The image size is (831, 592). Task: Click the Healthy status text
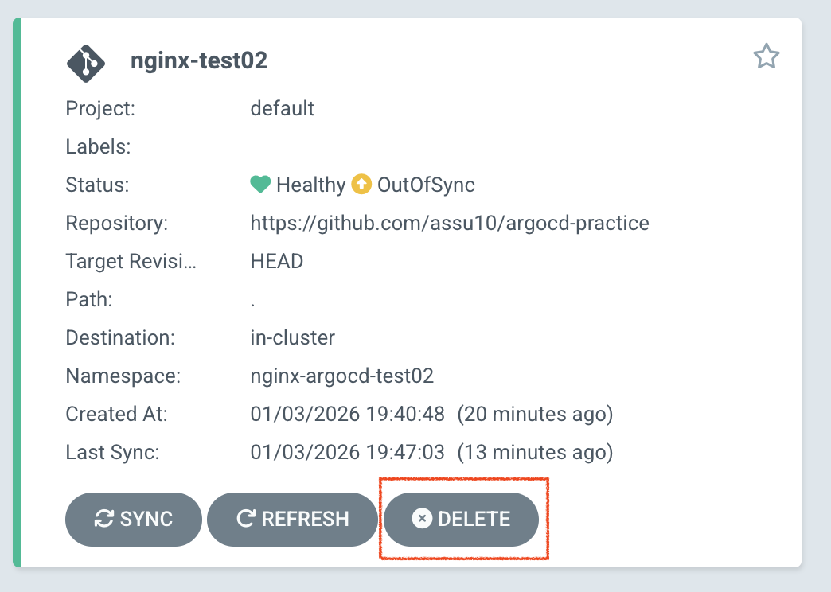[x=310, y=185]
